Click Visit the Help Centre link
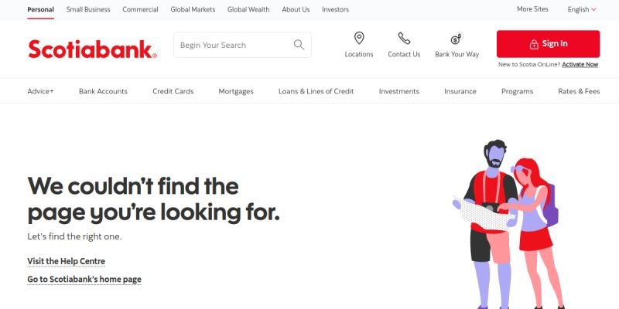The height and width of the screenshot is (309, 619). (66, 261)
